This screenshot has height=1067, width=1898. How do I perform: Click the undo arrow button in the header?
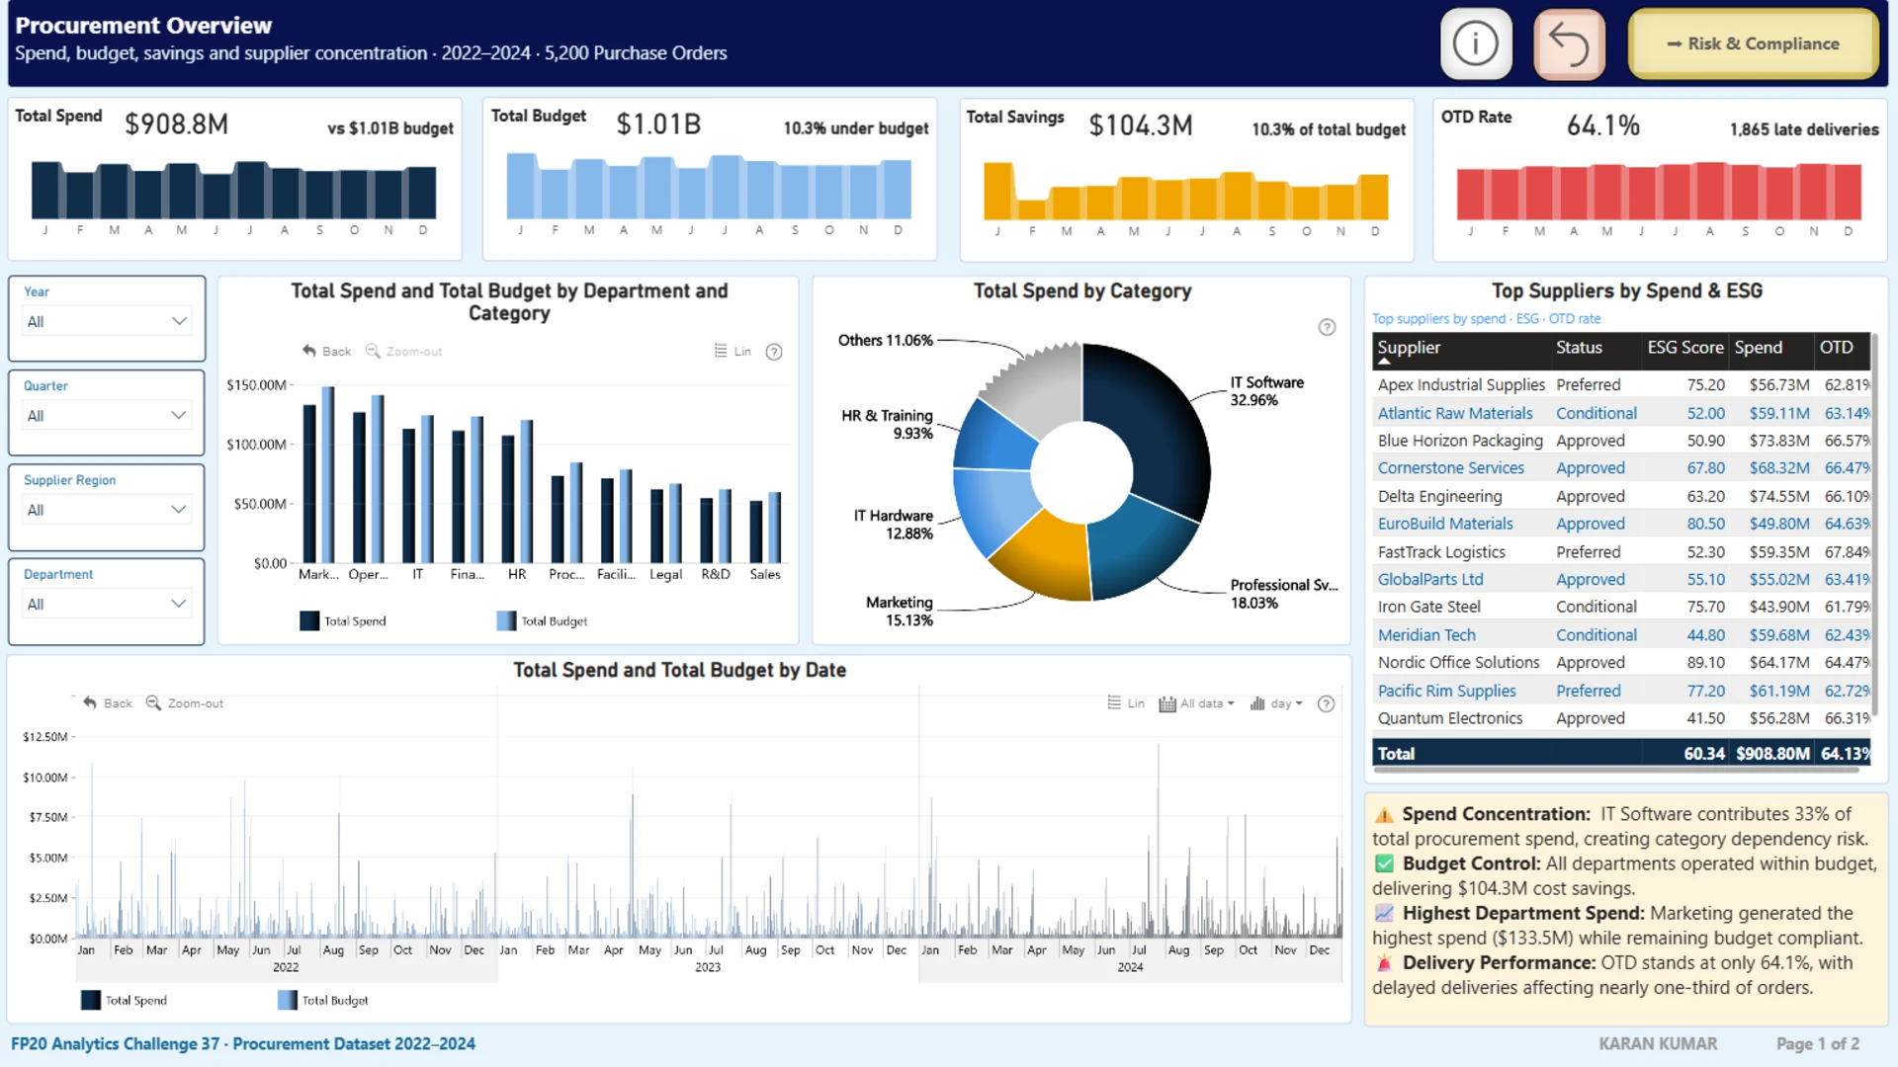(x=1569, y=44)
